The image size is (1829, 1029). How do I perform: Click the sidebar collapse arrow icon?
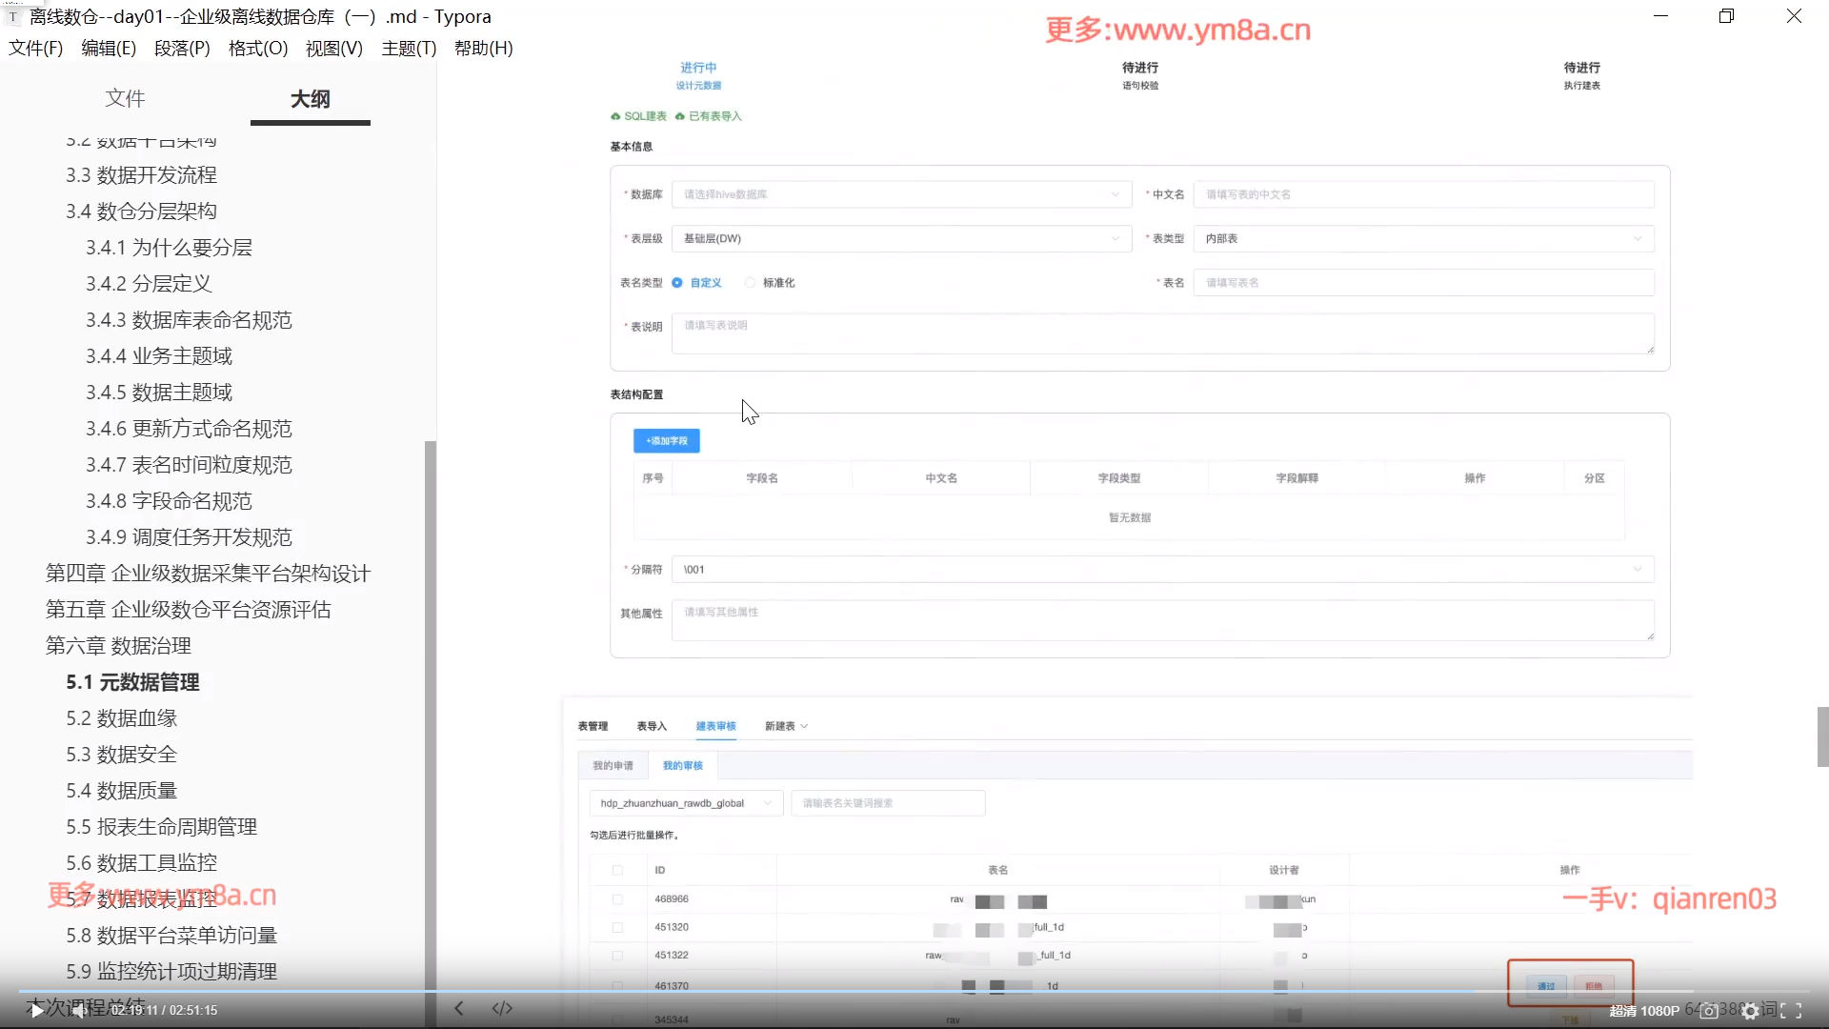click(459, 1008)
